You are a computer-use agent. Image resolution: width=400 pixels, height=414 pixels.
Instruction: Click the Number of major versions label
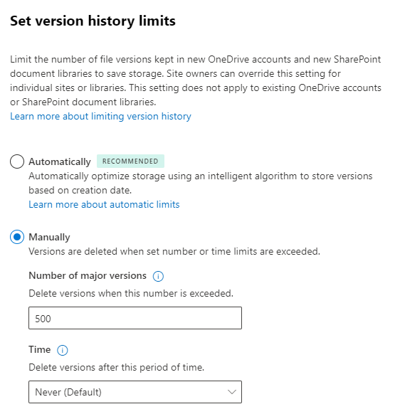[x=88, y=276]
